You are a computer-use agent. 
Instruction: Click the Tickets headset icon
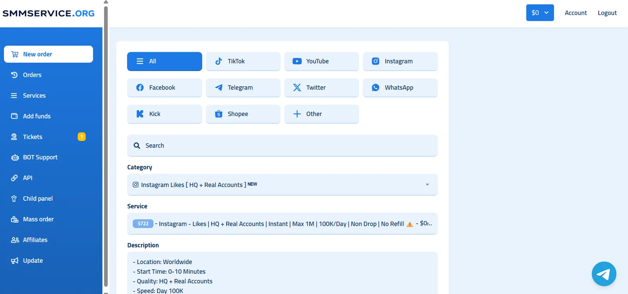point(14,137)
